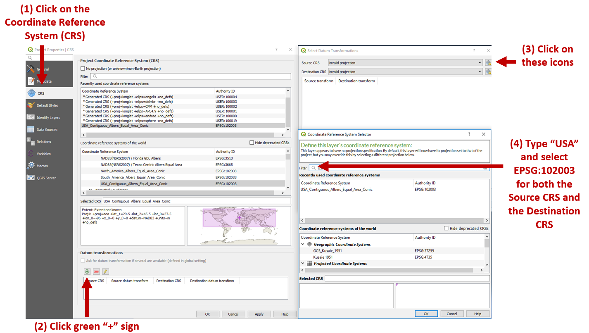The height and width of the screenshot is (333, 589).
Task: Select Generated CRS +ellps=APL4.9 row
Action: pyautogui.click(x=183, y=111)
